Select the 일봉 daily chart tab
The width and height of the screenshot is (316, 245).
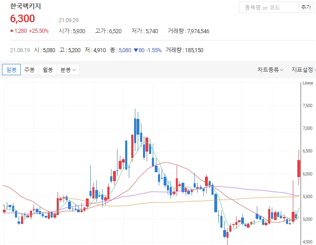point(11,70)
